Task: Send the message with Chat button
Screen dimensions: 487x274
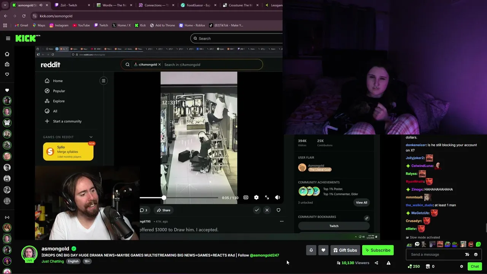Action: [x=474, y=266]
